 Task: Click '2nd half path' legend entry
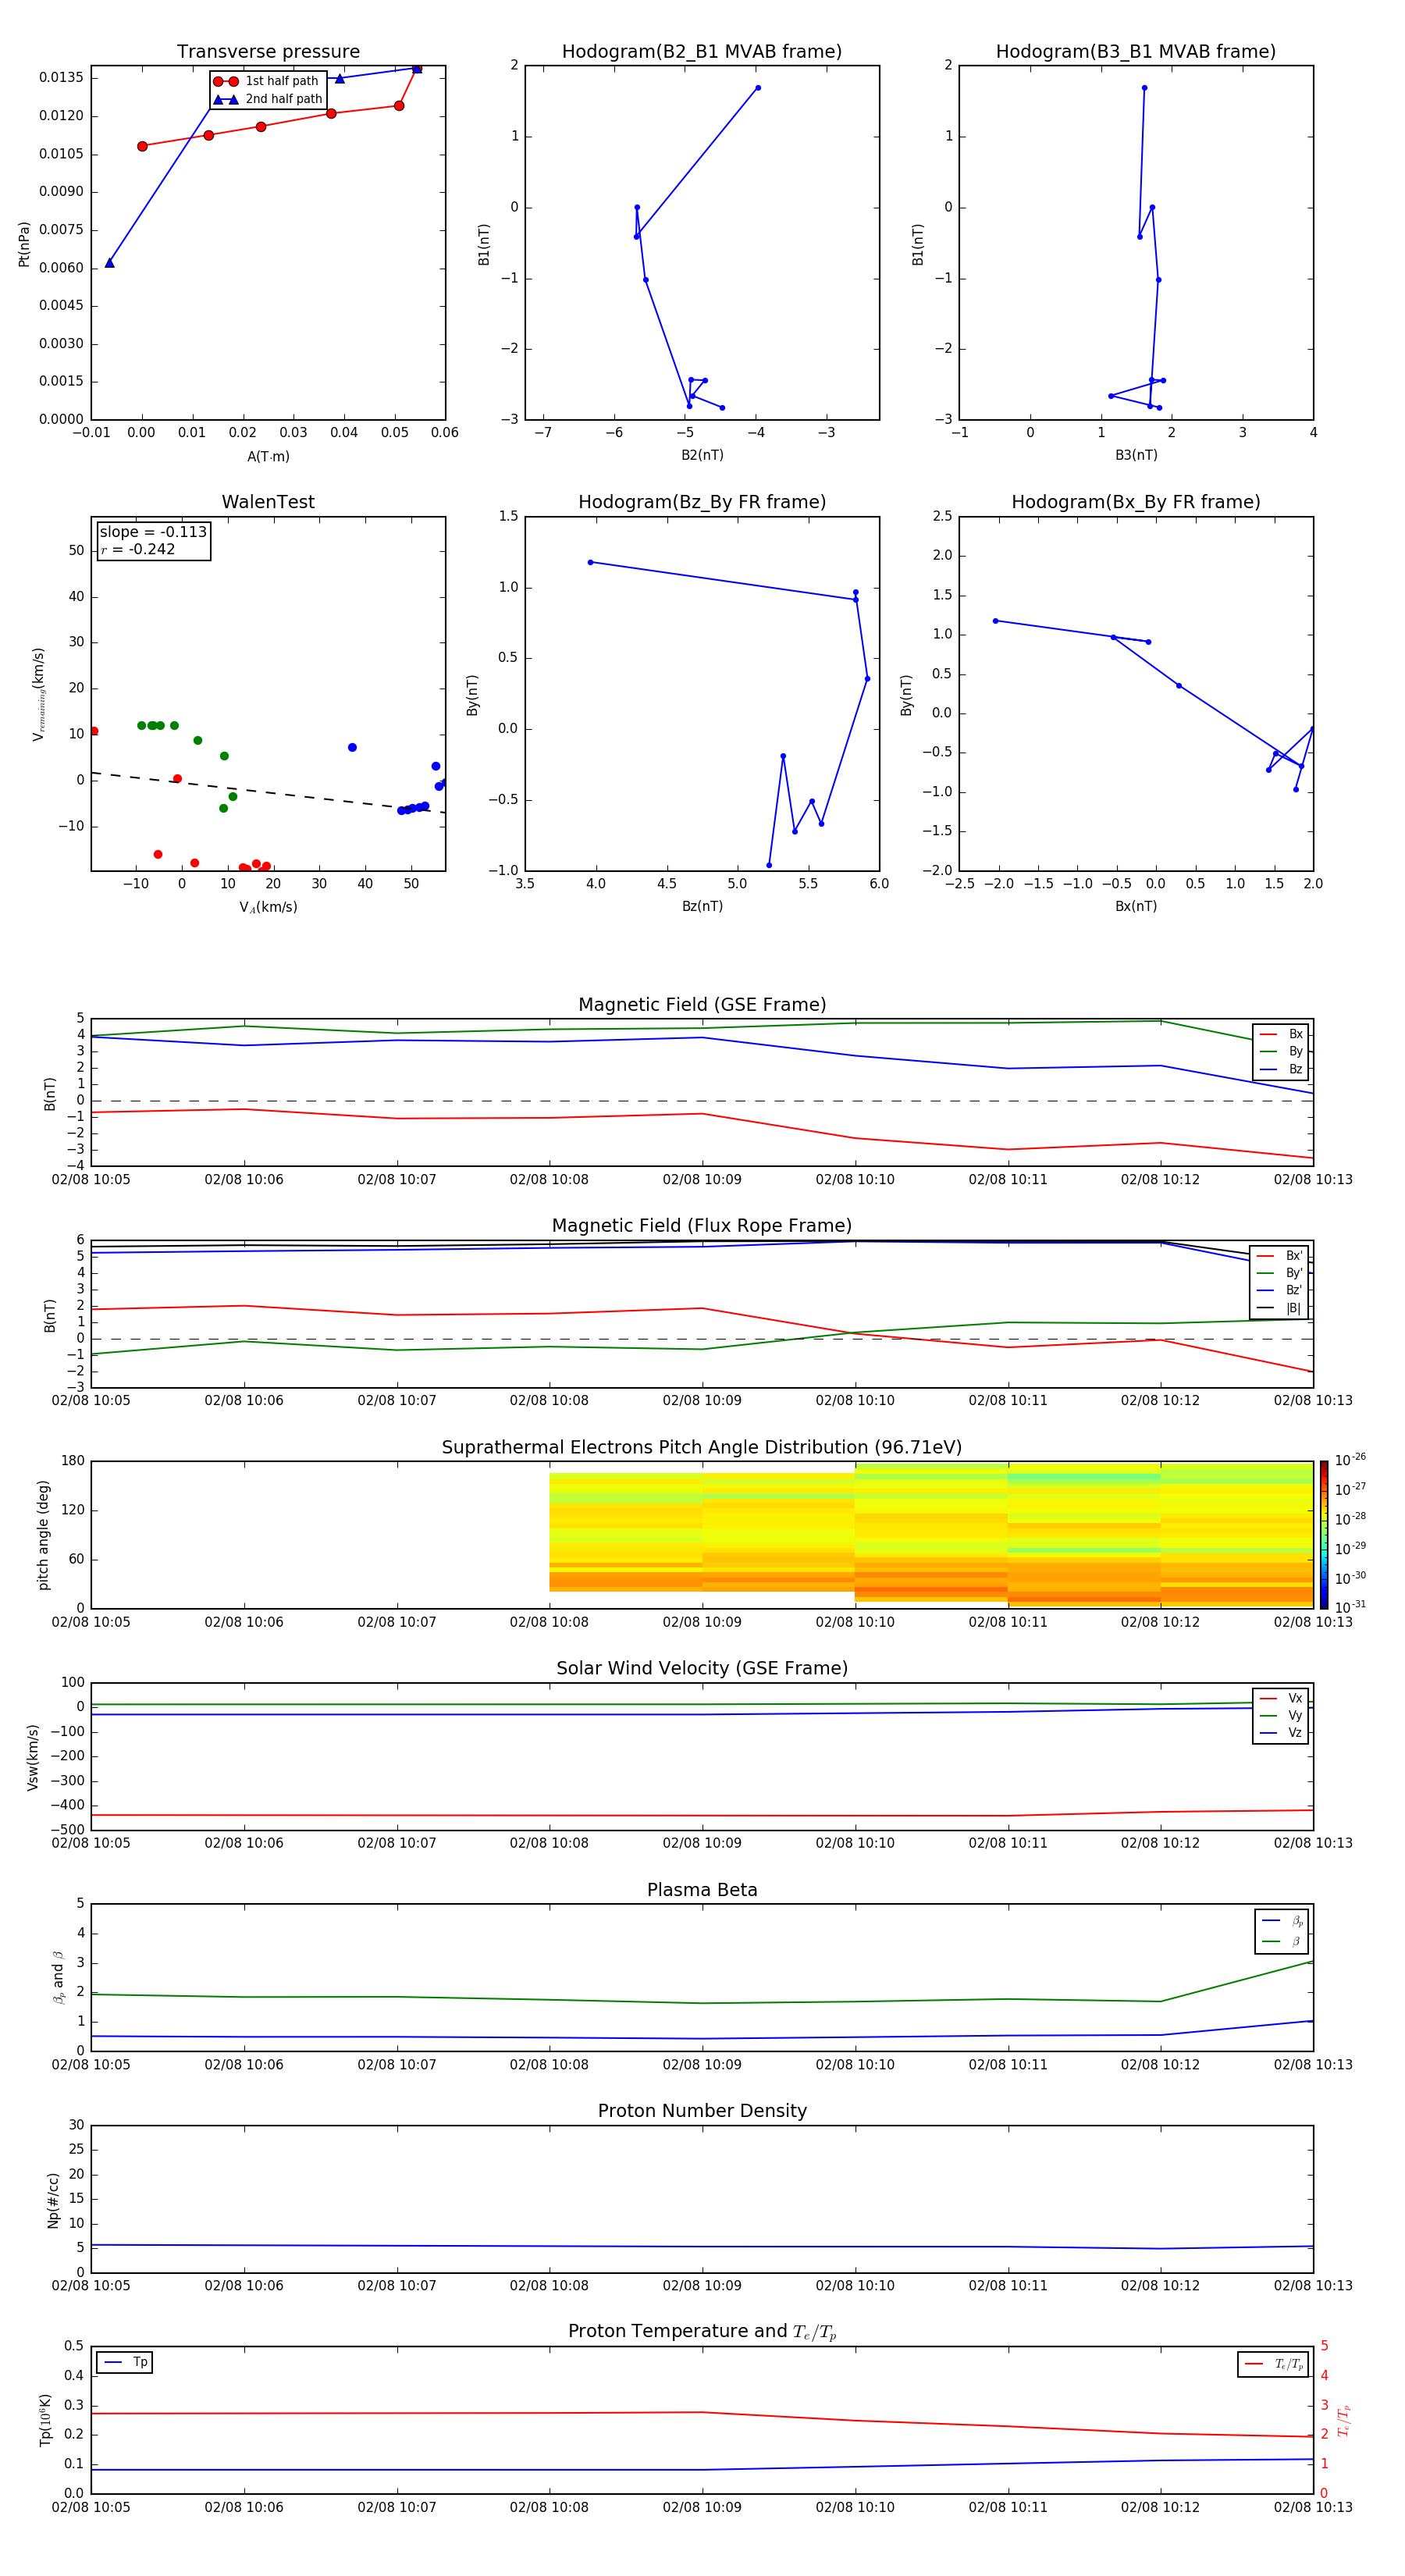268,99
